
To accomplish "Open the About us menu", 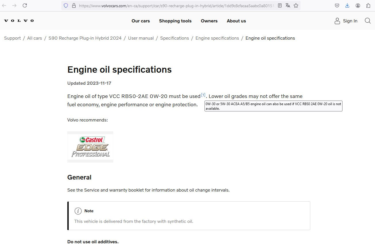I will (236, 21).
